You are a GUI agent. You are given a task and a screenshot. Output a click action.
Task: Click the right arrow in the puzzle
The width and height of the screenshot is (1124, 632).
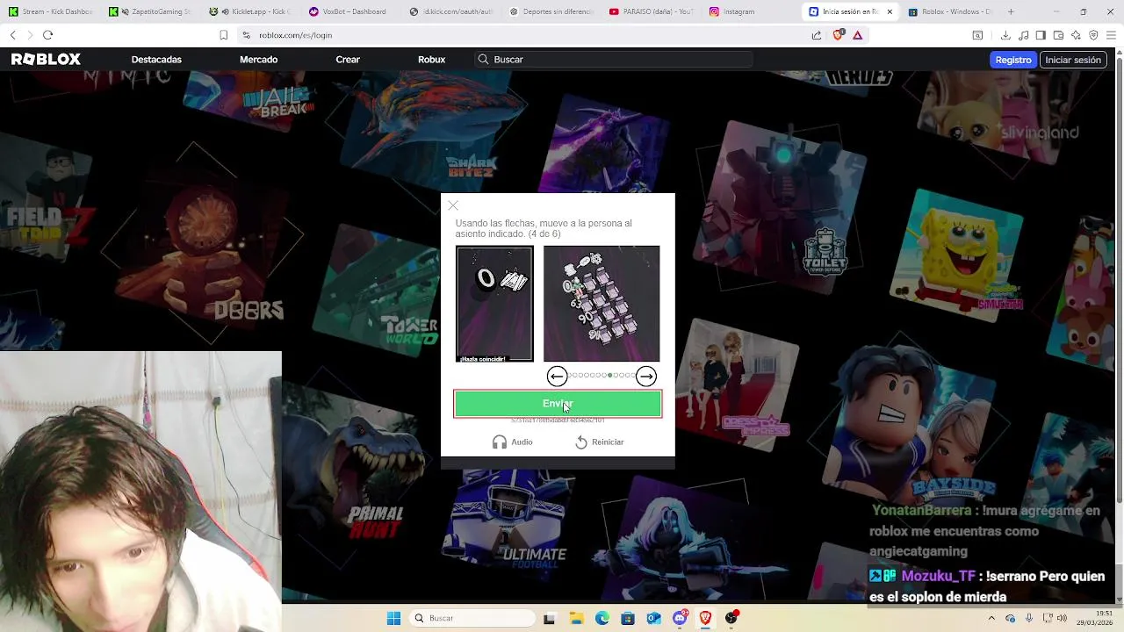(x=646, y=377)
